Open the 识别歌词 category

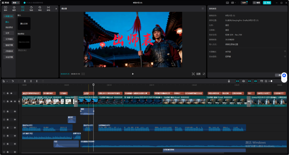pyautogui.click(x=9, y=51)
